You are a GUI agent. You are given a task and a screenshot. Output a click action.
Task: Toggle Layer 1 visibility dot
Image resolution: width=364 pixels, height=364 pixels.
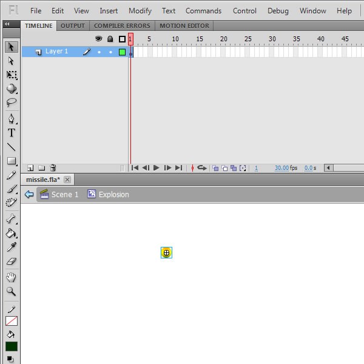click(99, 52)
